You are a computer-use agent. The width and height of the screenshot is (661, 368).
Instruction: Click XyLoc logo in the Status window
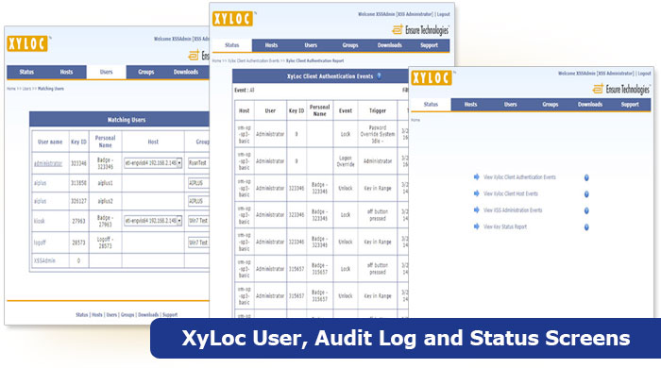[432, 78]
